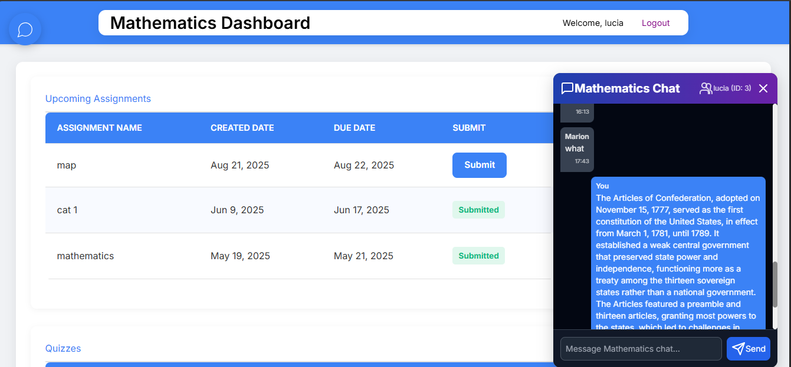The height and width of the screenshot is (367, 791).
Task: Select the cat 1 assignment name cell
Action: coord(67,210)
